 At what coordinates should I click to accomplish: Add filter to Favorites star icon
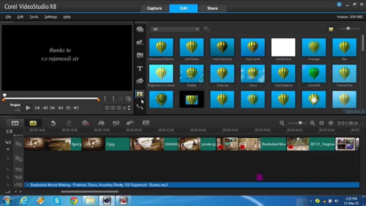[x=206, y=29]
